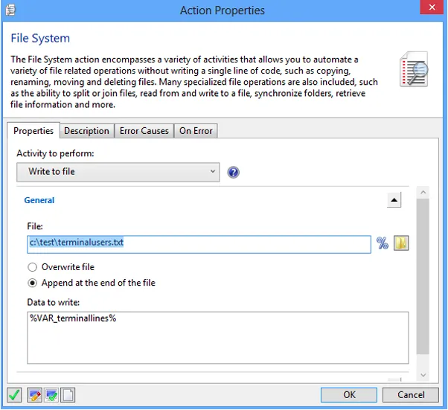The height and width of the screenshot is (410, 448).
Task: Click the File System heading text
Action: [x=40, y=38]
